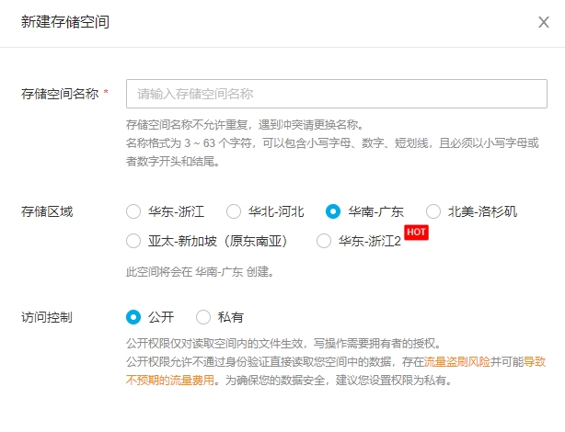
Task: Click the 存储空间名称 field label
Action: coord(59,94)
